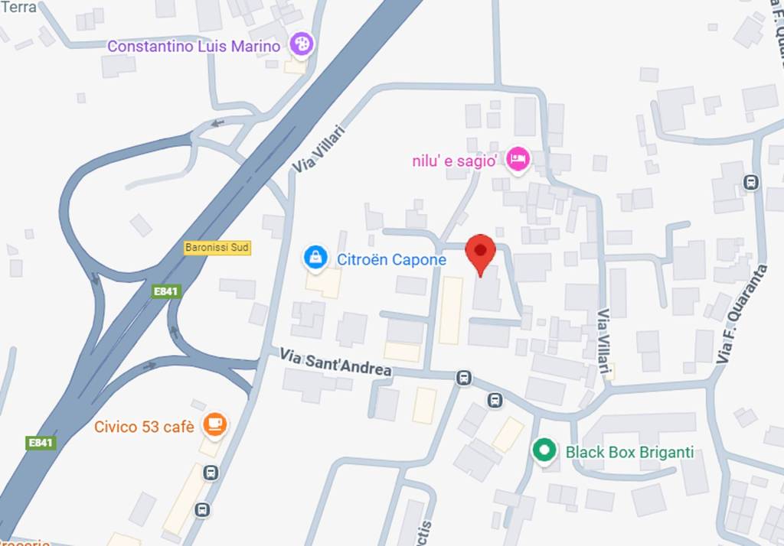Click the Baronissi Sud exit label
Image resolution: width=784 pixels, height=546 pixels.
(x=217, y=247)
